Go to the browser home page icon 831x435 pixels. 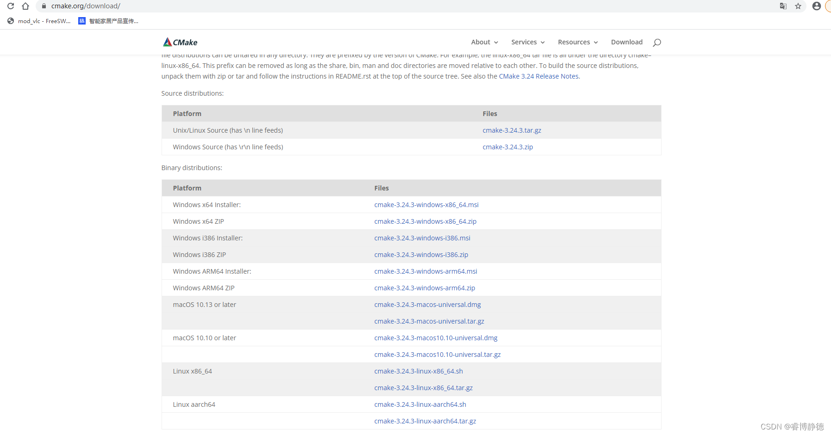pyautogui.click(x=25, y=6)
